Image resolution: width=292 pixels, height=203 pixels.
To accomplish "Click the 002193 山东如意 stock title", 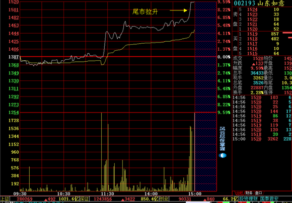I will (x=259, y=4).
